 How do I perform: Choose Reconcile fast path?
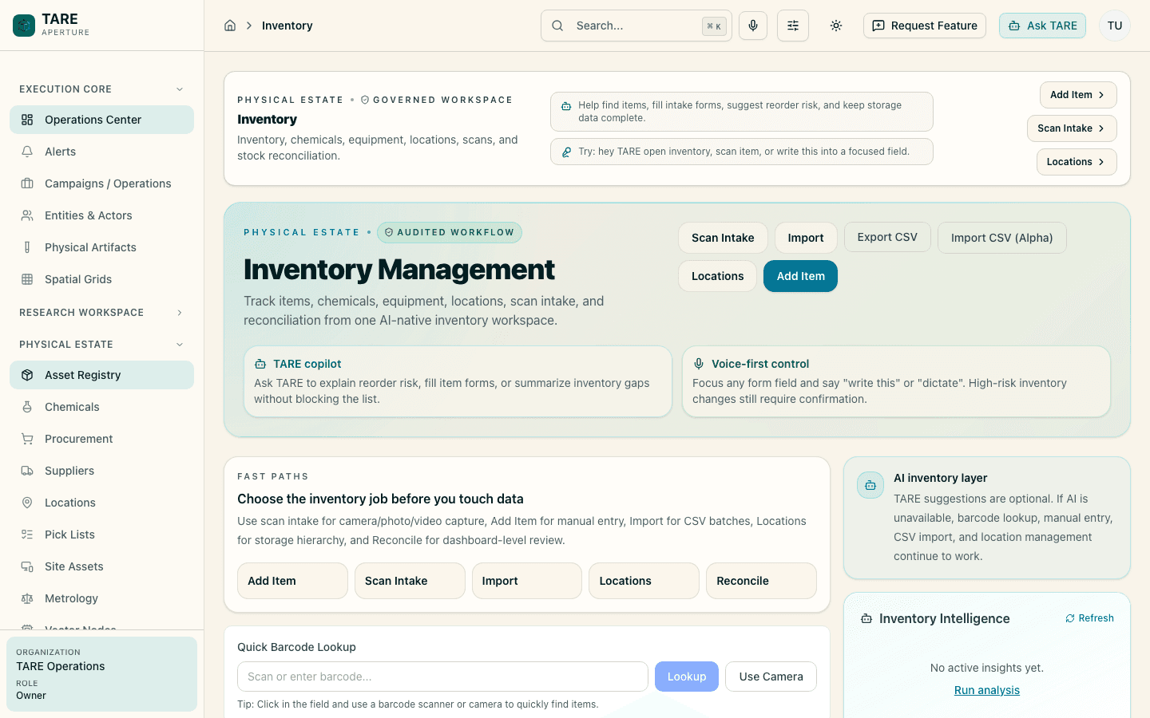761,581
